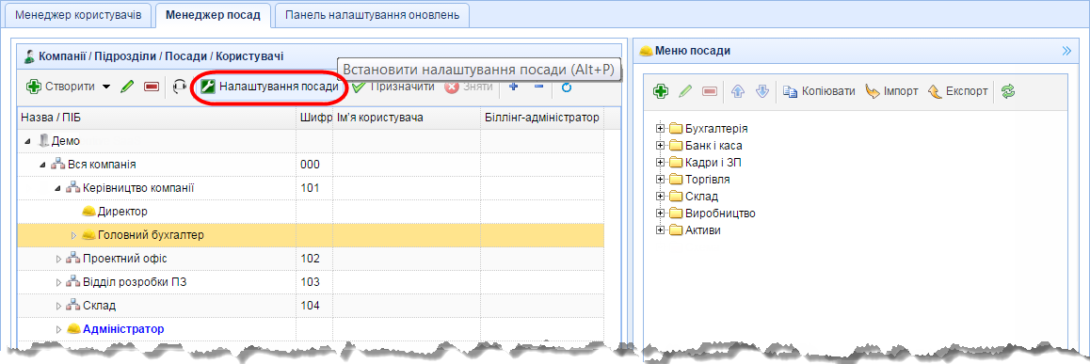The image size is (1090, 364).
Task: Select the Торгівля folder label
Action: 707,180
